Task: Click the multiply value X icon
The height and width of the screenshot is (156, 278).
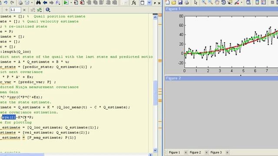Action: [24, 10]
